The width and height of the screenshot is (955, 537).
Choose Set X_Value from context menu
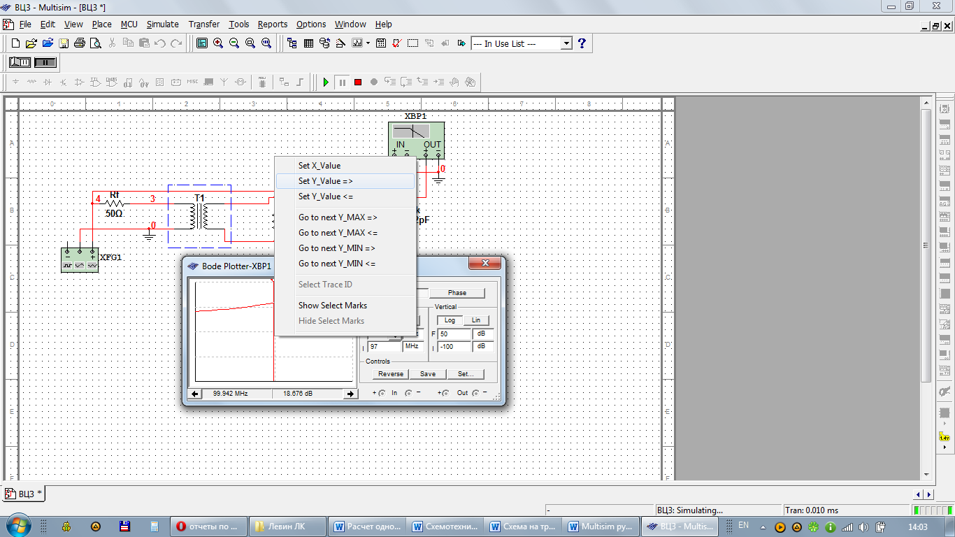[345, 166]
